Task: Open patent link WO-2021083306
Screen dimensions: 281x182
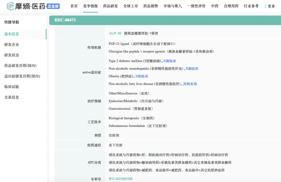Action: (121, 179)
